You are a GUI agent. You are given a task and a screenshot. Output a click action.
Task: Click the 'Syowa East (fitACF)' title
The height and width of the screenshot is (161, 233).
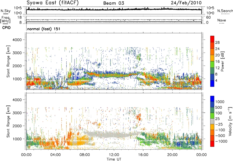click(52, 3)
